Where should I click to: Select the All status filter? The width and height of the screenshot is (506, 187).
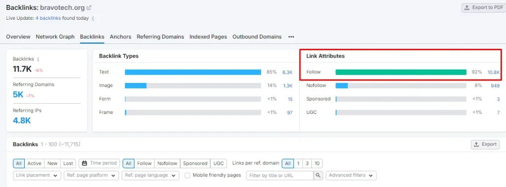tap(19, 163)
